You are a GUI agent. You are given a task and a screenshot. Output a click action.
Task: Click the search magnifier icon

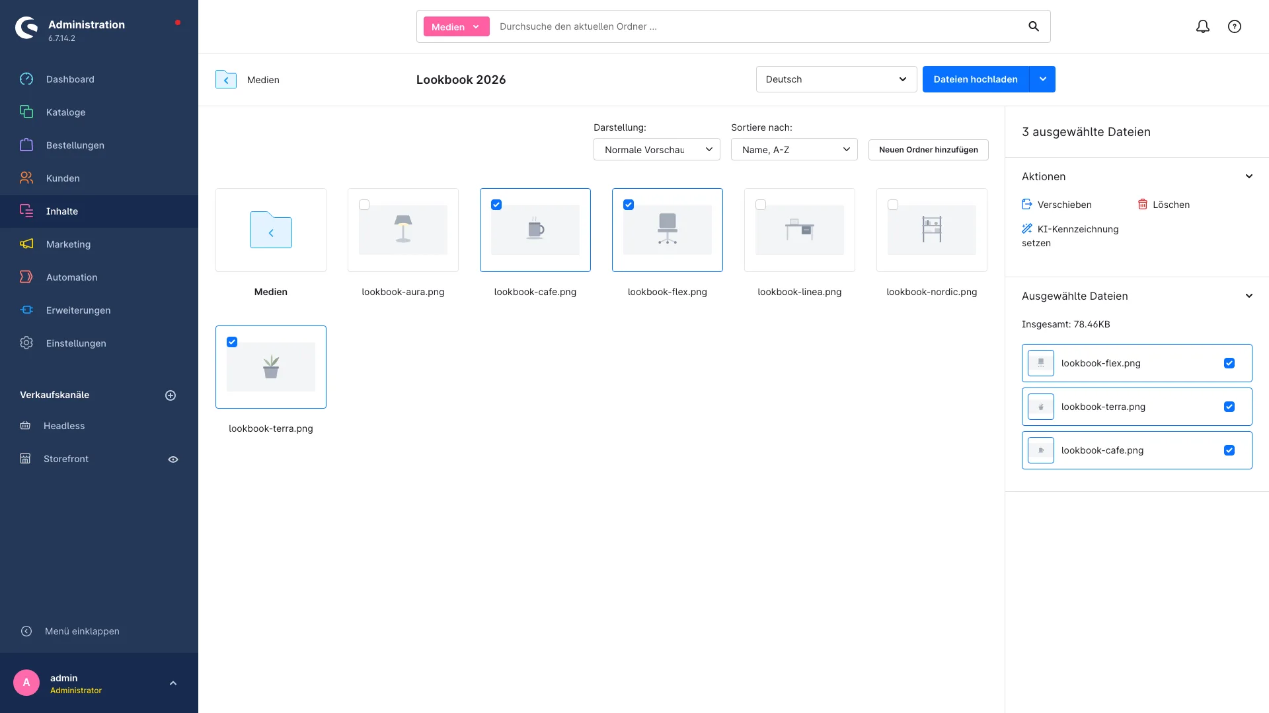(1034, 26)
